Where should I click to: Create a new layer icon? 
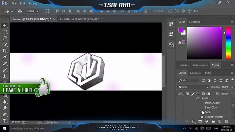220,121
